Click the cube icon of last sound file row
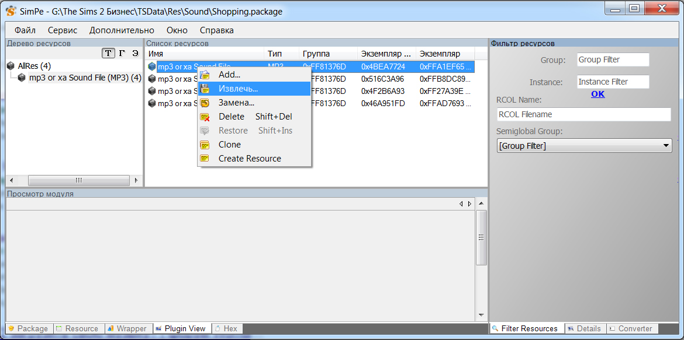684x340 pixels. click(x=152, y=103)
